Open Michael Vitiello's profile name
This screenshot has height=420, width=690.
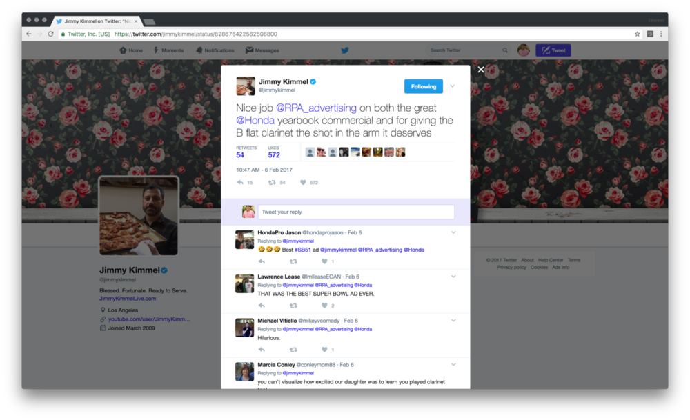tap(277, 321)
